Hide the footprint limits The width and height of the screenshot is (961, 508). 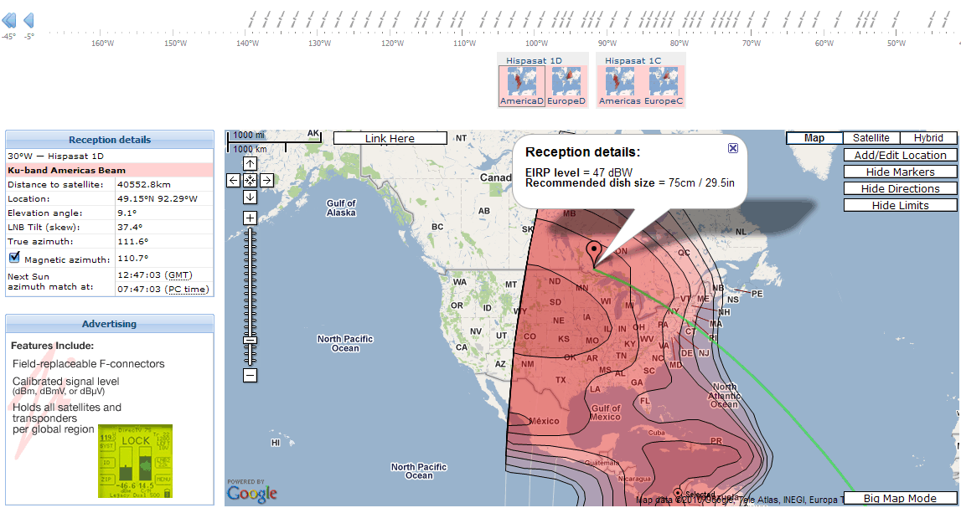point(901,206)
